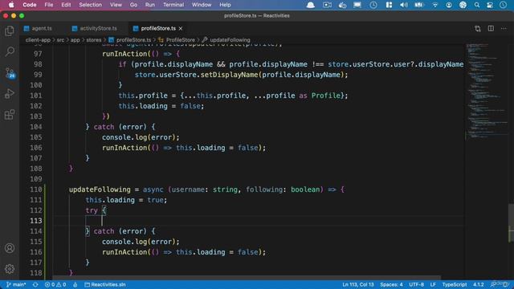This screenshot has width=514, height=289.
Task: Click the Wi-Fi icon in menu bar
Action: tap(435, 5)
